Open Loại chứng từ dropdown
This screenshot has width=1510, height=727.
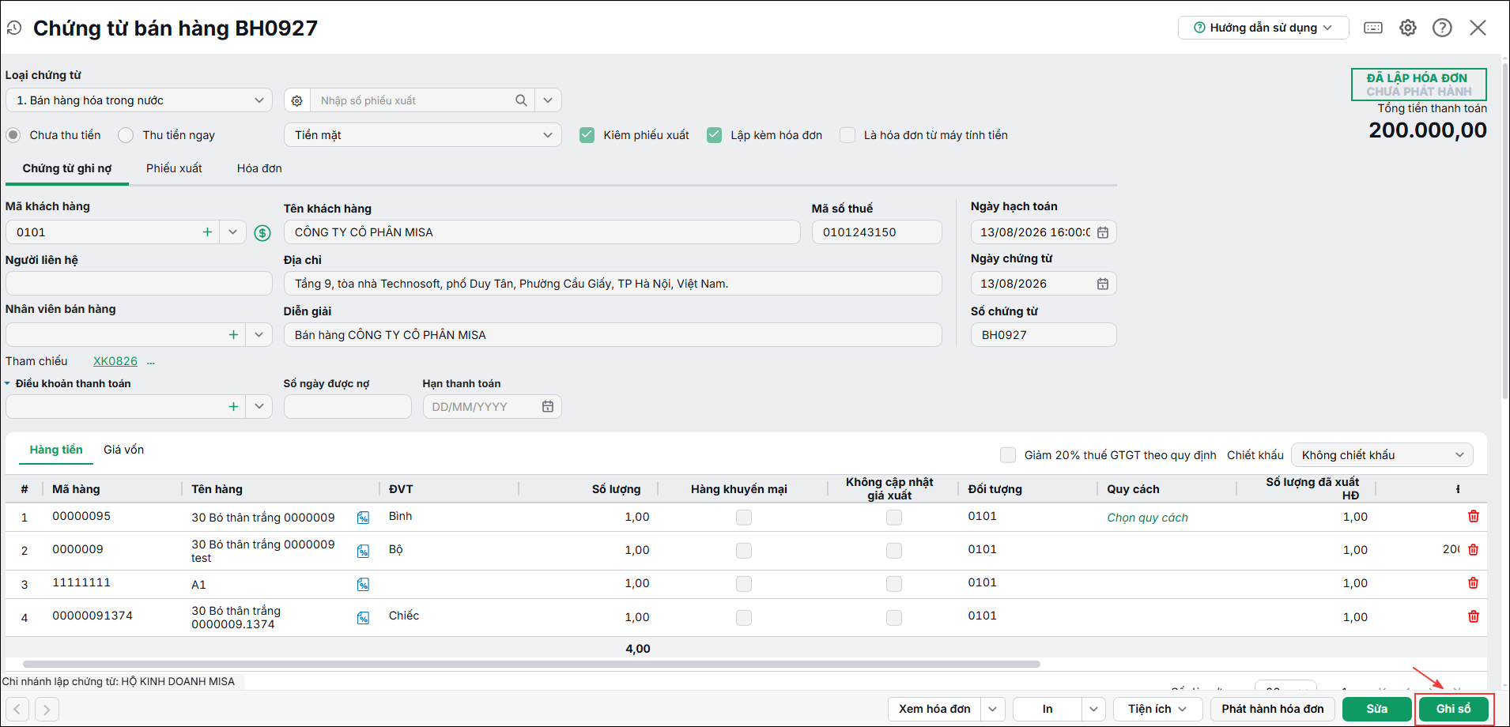click(x=139, y=100)
